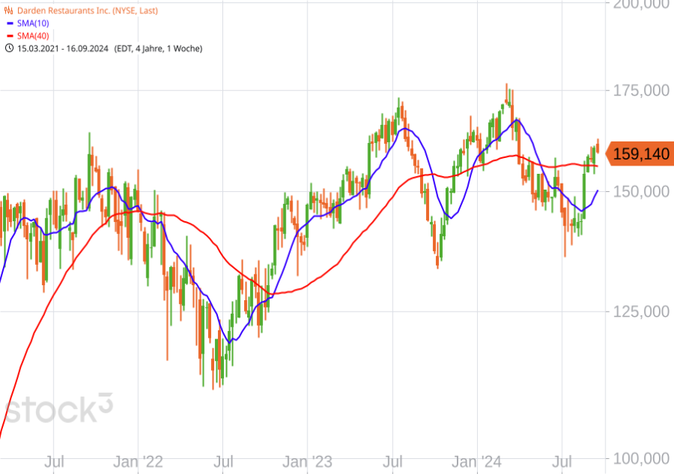674x474 pixels.
Task: Click the 175,000 price axis label
Action: point(640,91)
